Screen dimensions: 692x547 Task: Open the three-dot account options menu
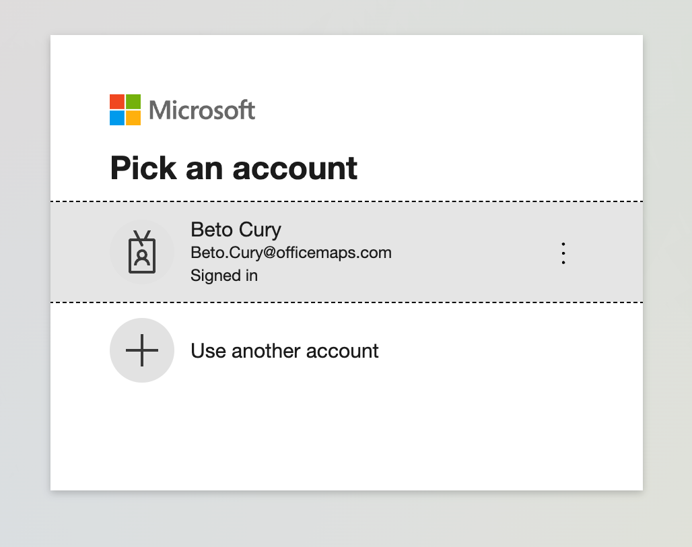tap(563, 253)
